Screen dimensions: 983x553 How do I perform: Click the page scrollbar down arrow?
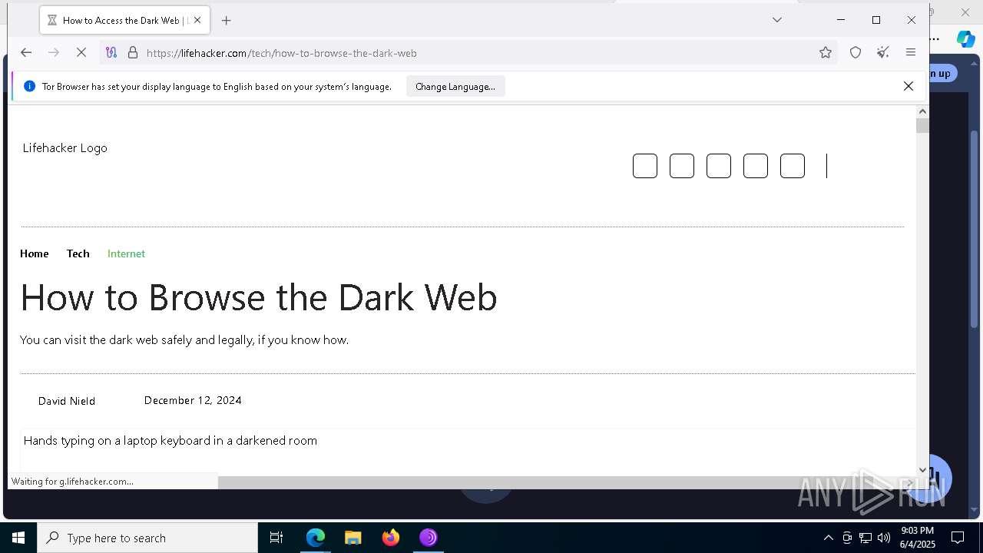[922, 469]
